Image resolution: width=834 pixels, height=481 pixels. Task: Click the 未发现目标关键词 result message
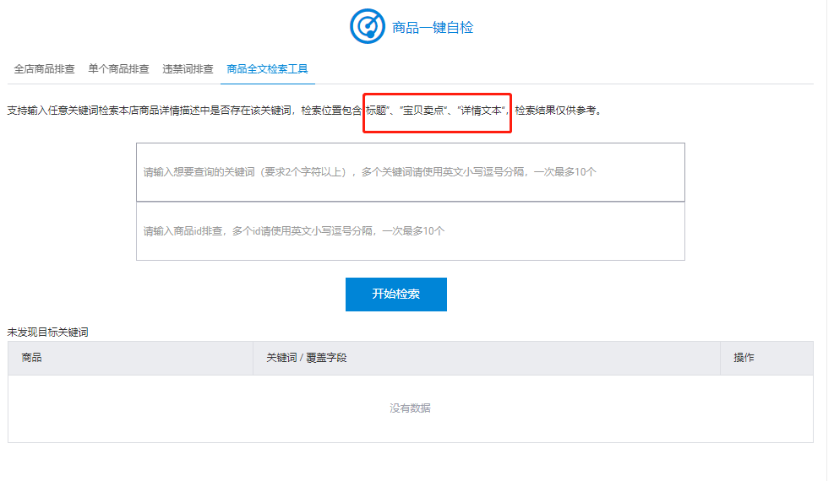[x=47, y=332]
